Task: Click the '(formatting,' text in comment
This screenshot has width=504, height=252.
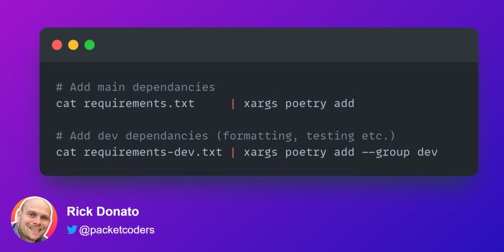Action: coord(257,136)
